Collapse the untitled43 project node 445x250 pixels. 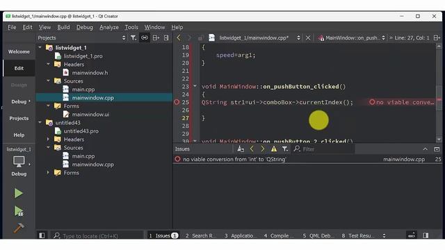[40, 122]
